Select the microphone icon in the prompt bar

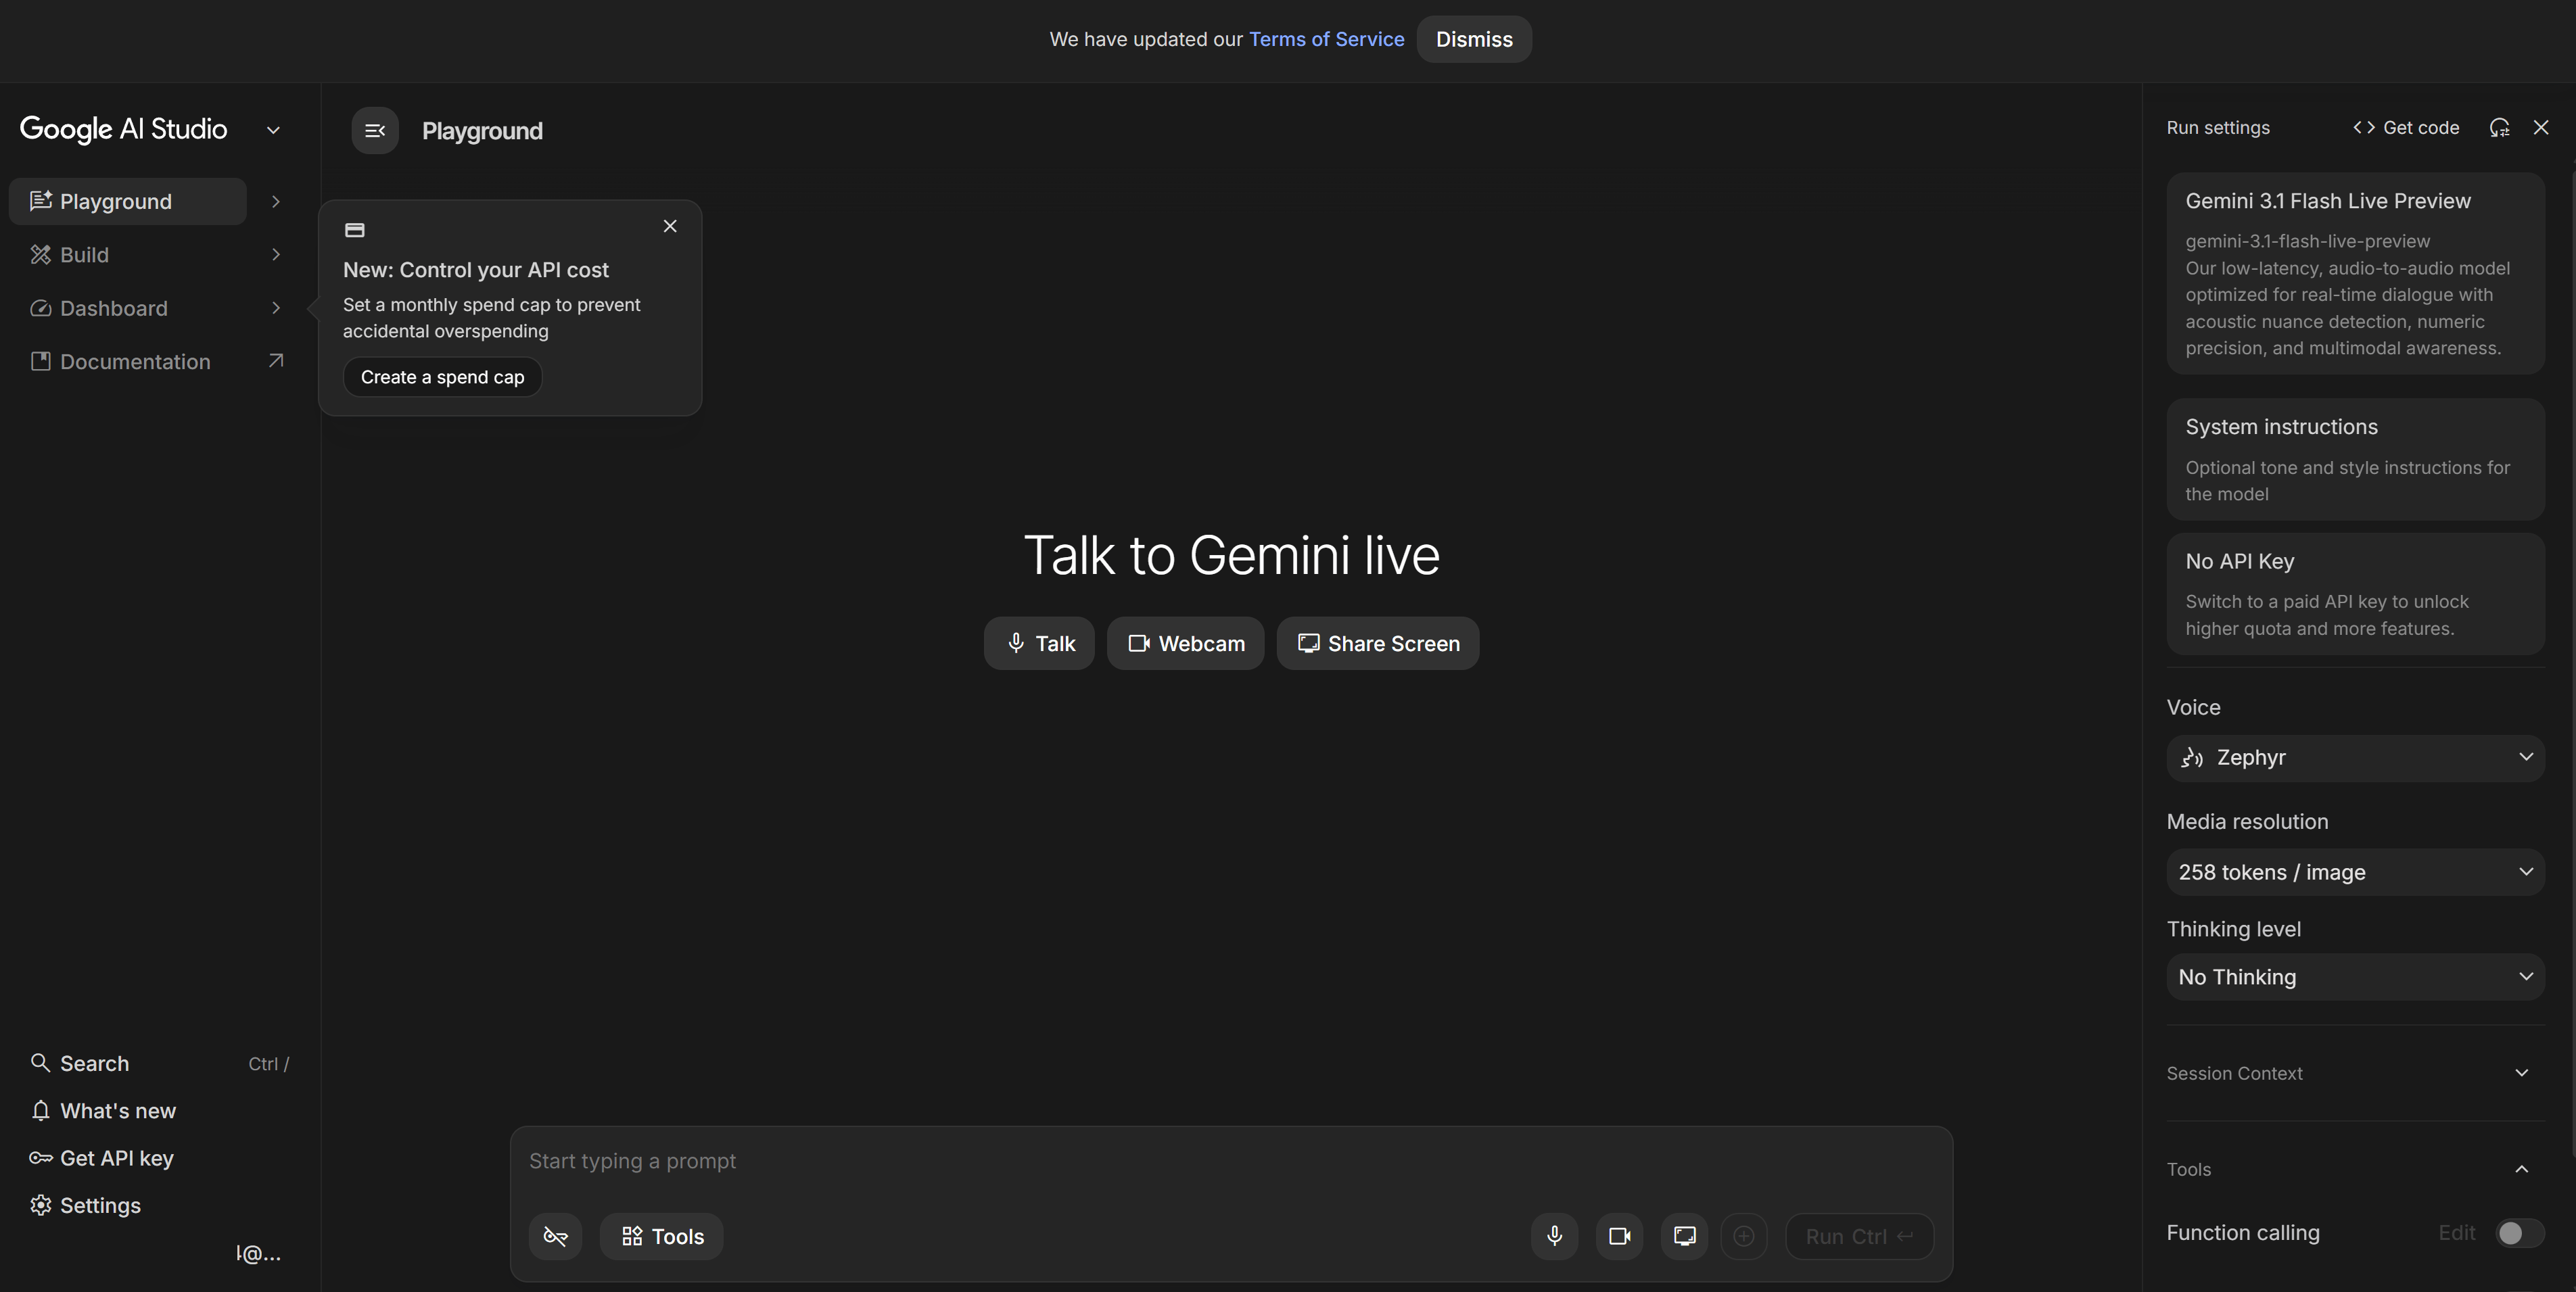click(1554, 1236)
